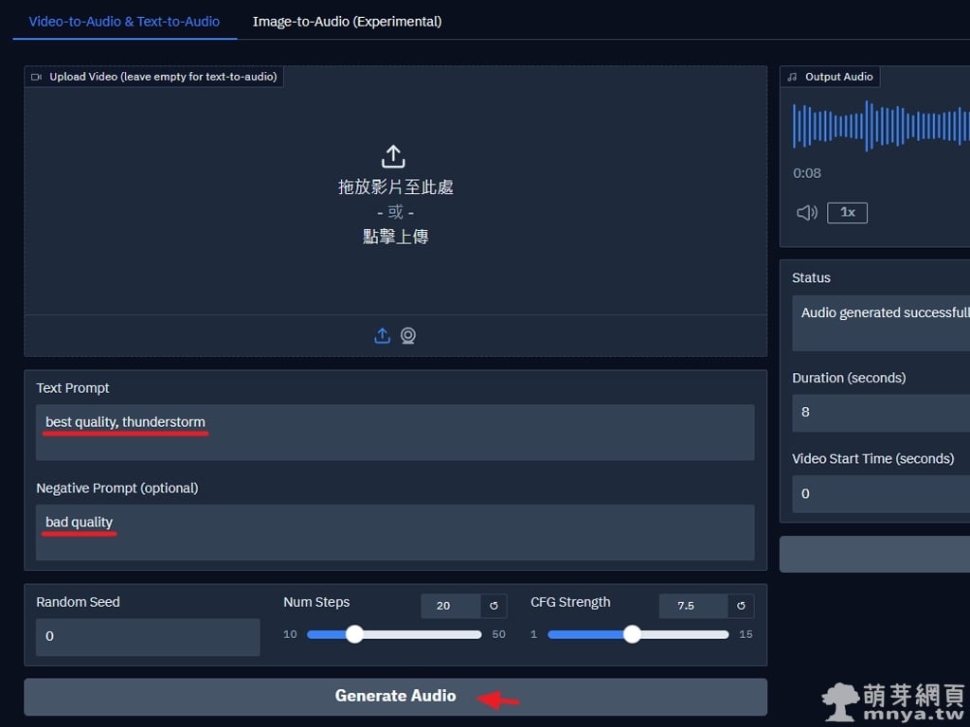The height and width of the screenshot is (727, 970).
Task: Click the CFG Strength slider handle
Action: (632, 634)
